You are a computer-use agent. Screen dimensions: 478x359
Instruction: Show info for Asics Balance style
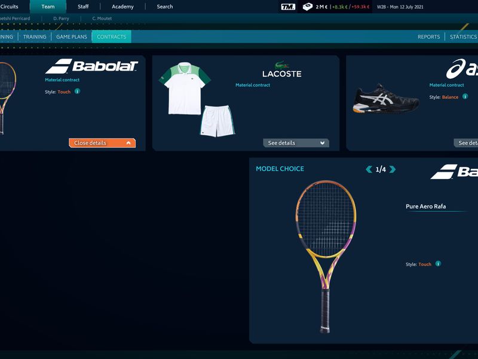click(x=465, y=96)
